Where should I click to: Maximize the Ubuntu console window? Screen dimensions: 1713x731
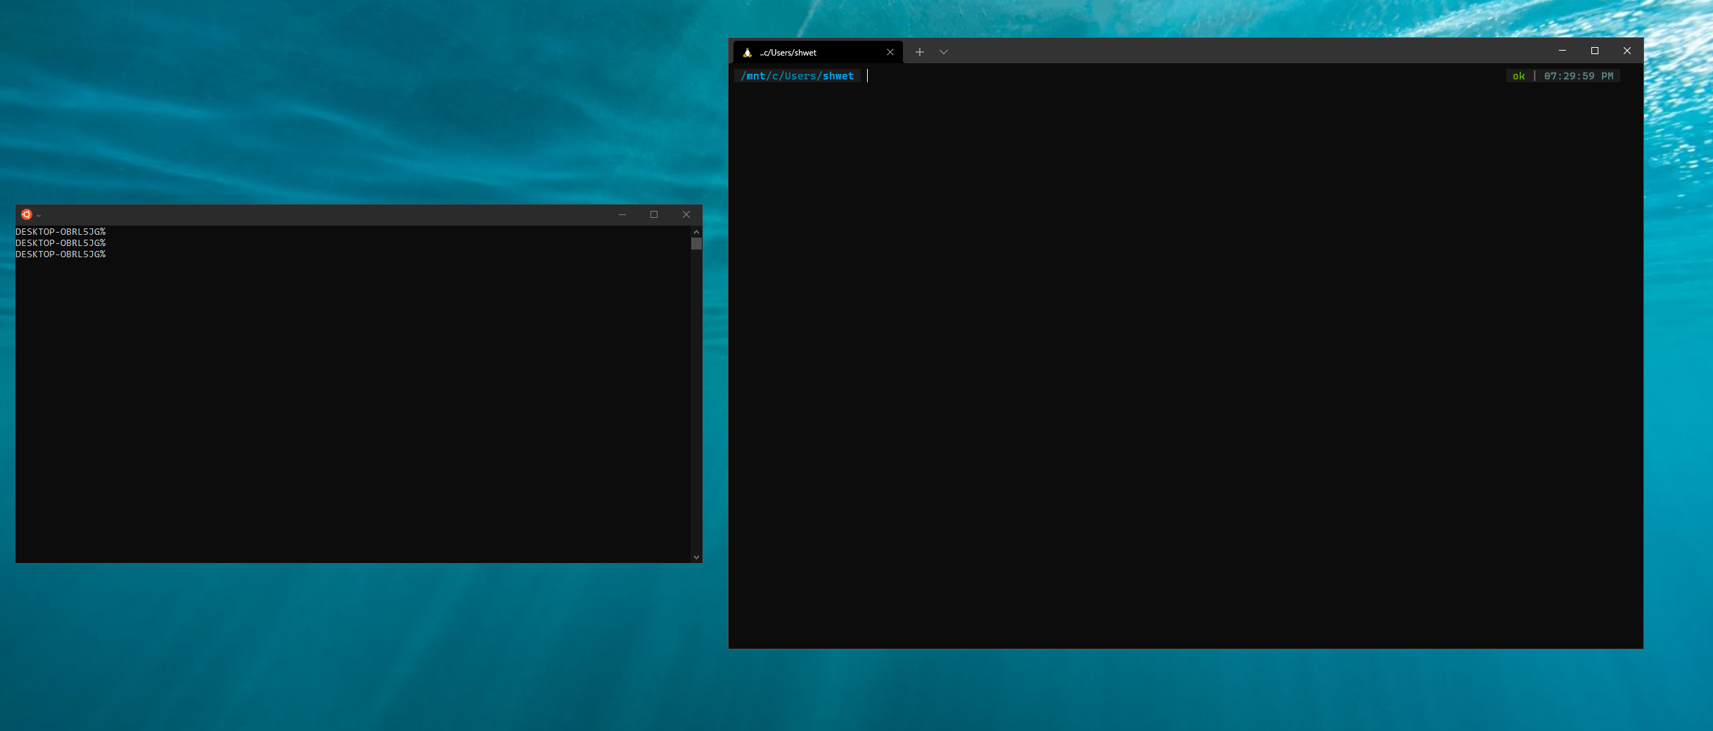(x=654, y=214)
